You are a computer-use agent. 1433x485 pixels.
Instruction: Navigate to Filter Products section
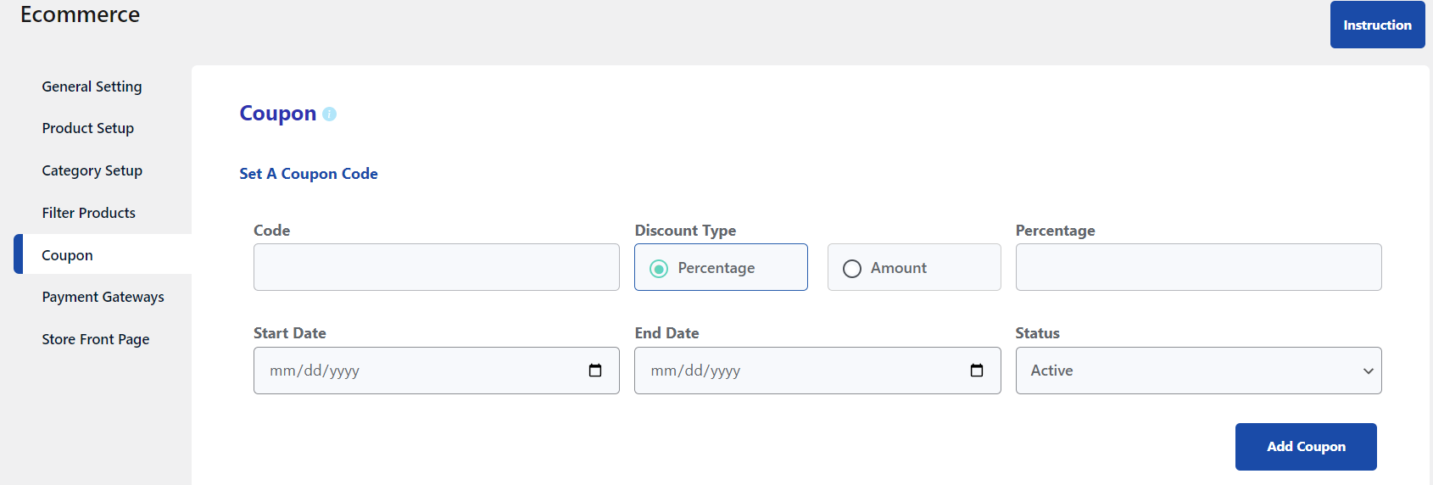(89, 213)
